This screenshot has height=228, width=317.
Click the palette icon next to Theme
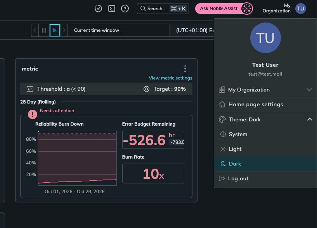222,119
